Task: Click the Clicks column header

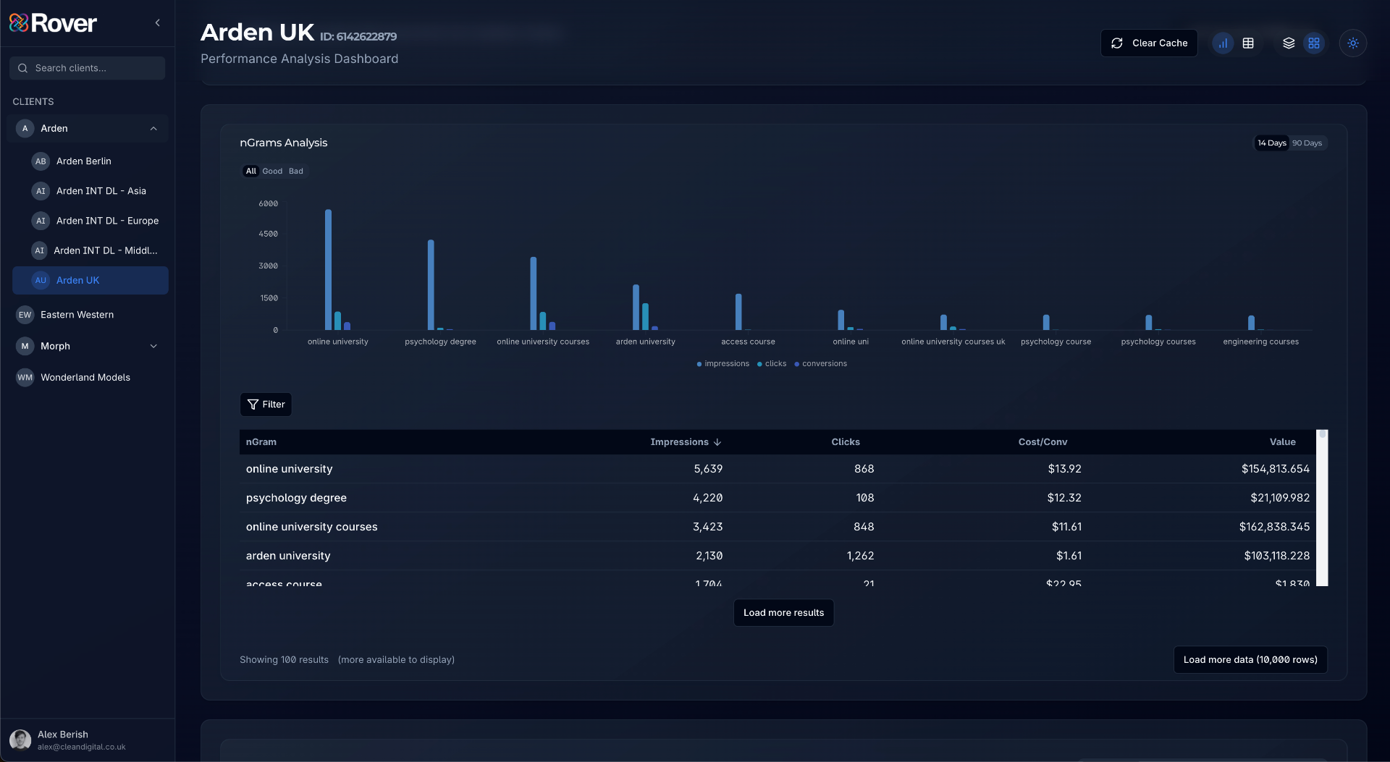Action: (x=846, y=442)
